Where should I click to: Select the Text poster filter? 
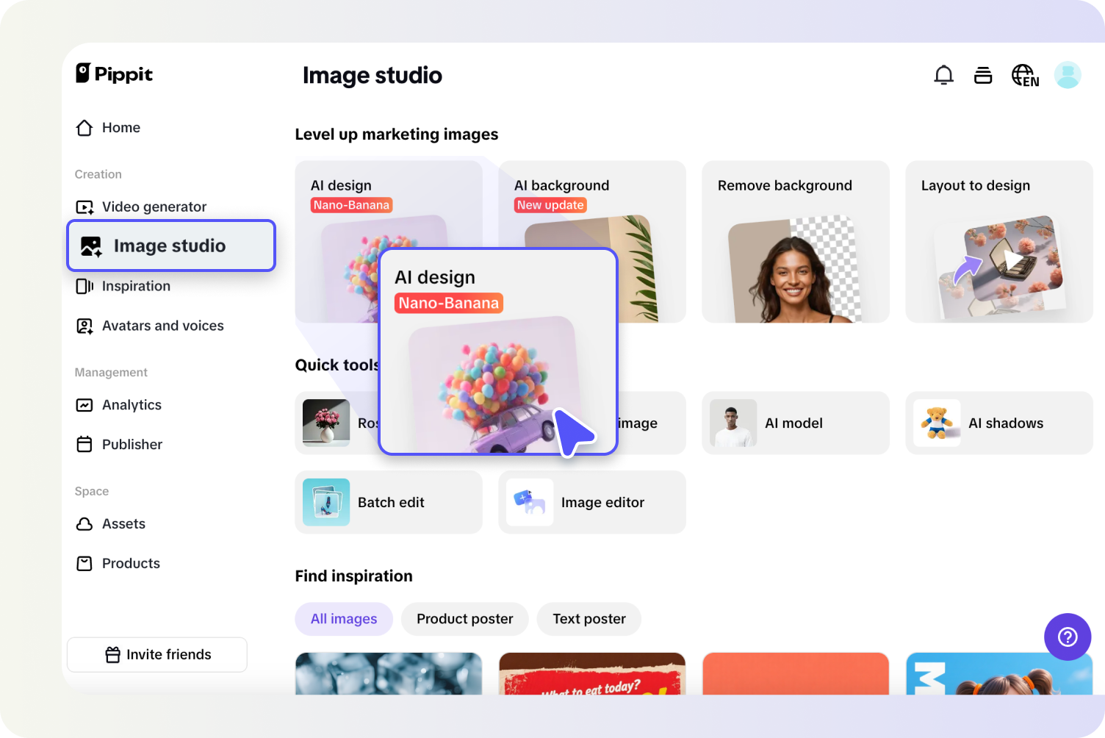(x=589, y=619)
